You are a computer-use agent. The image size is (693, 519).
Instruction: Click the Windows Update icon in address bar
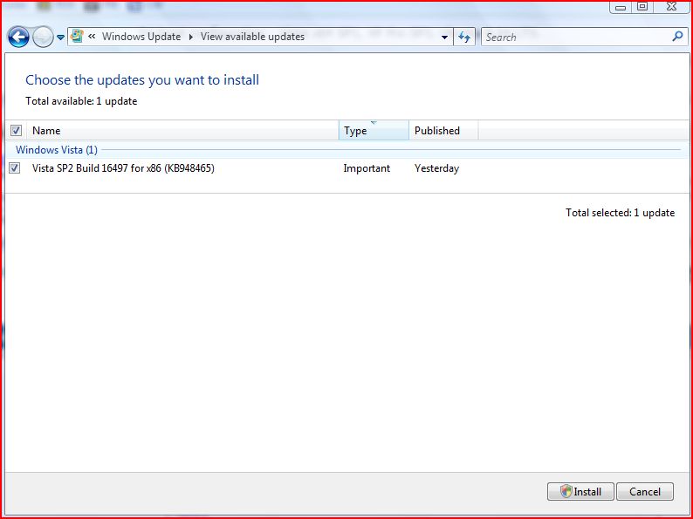[x=77, y=37]
